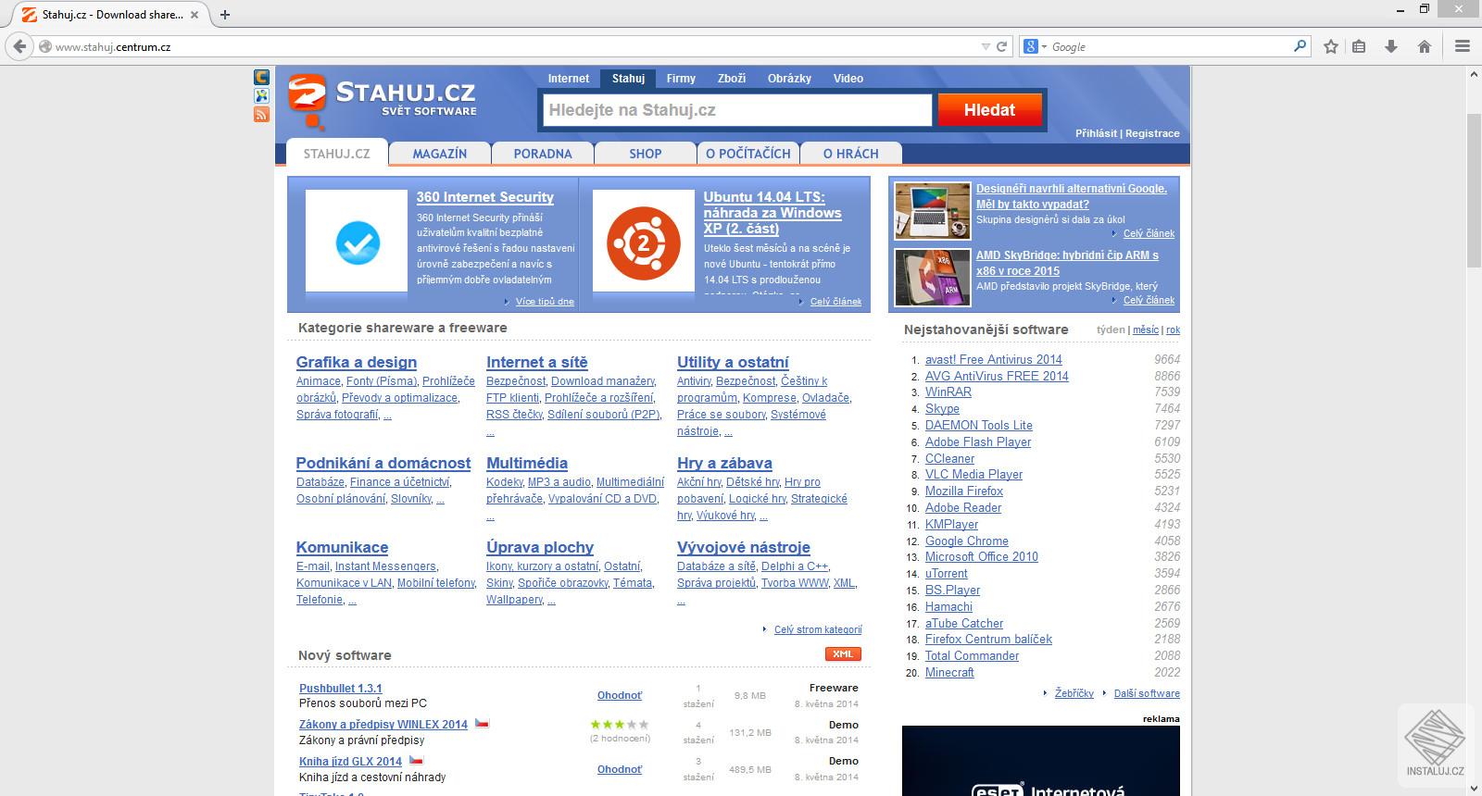Click the Centrum icon in the page sidebar
The width and height of the screenshot is (1482, 796).
tap(261, 78)
